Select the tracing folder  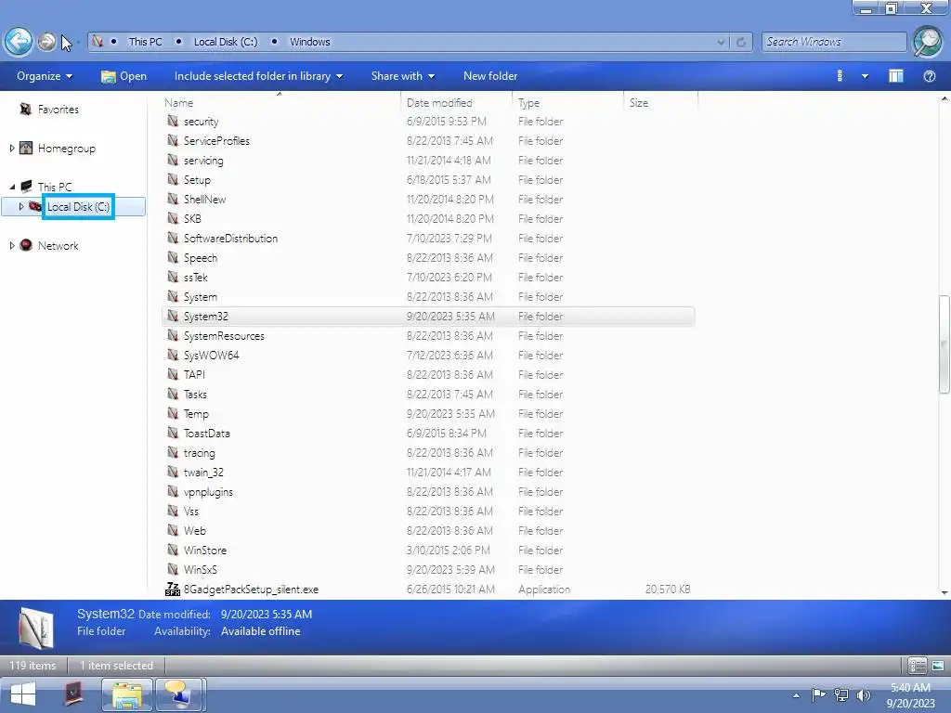point(199,453)
